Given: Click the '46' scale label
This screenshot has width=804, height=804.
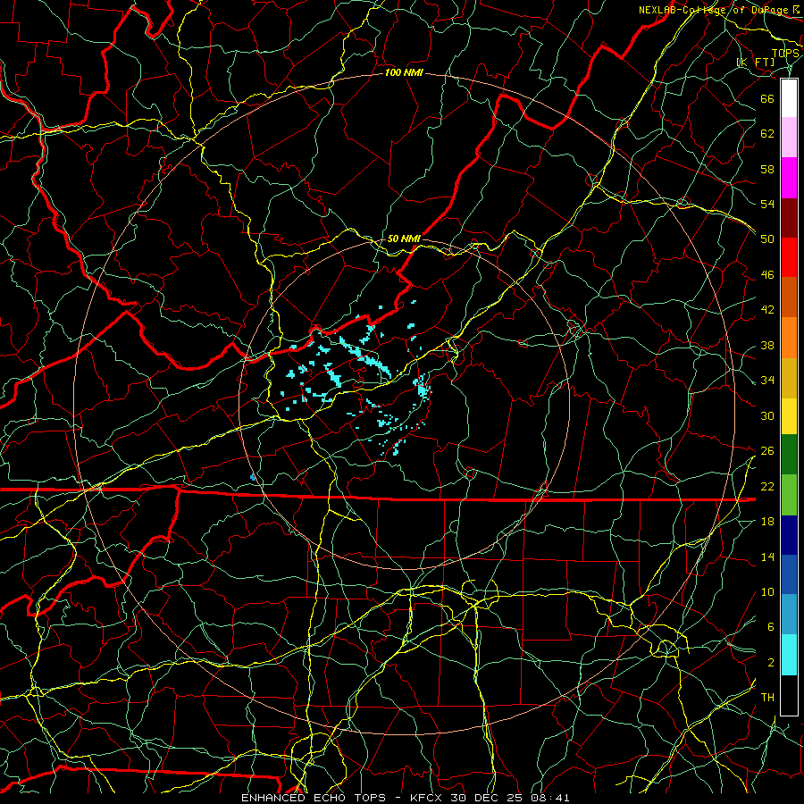Looking at the screenshot, I should point(767,274).
